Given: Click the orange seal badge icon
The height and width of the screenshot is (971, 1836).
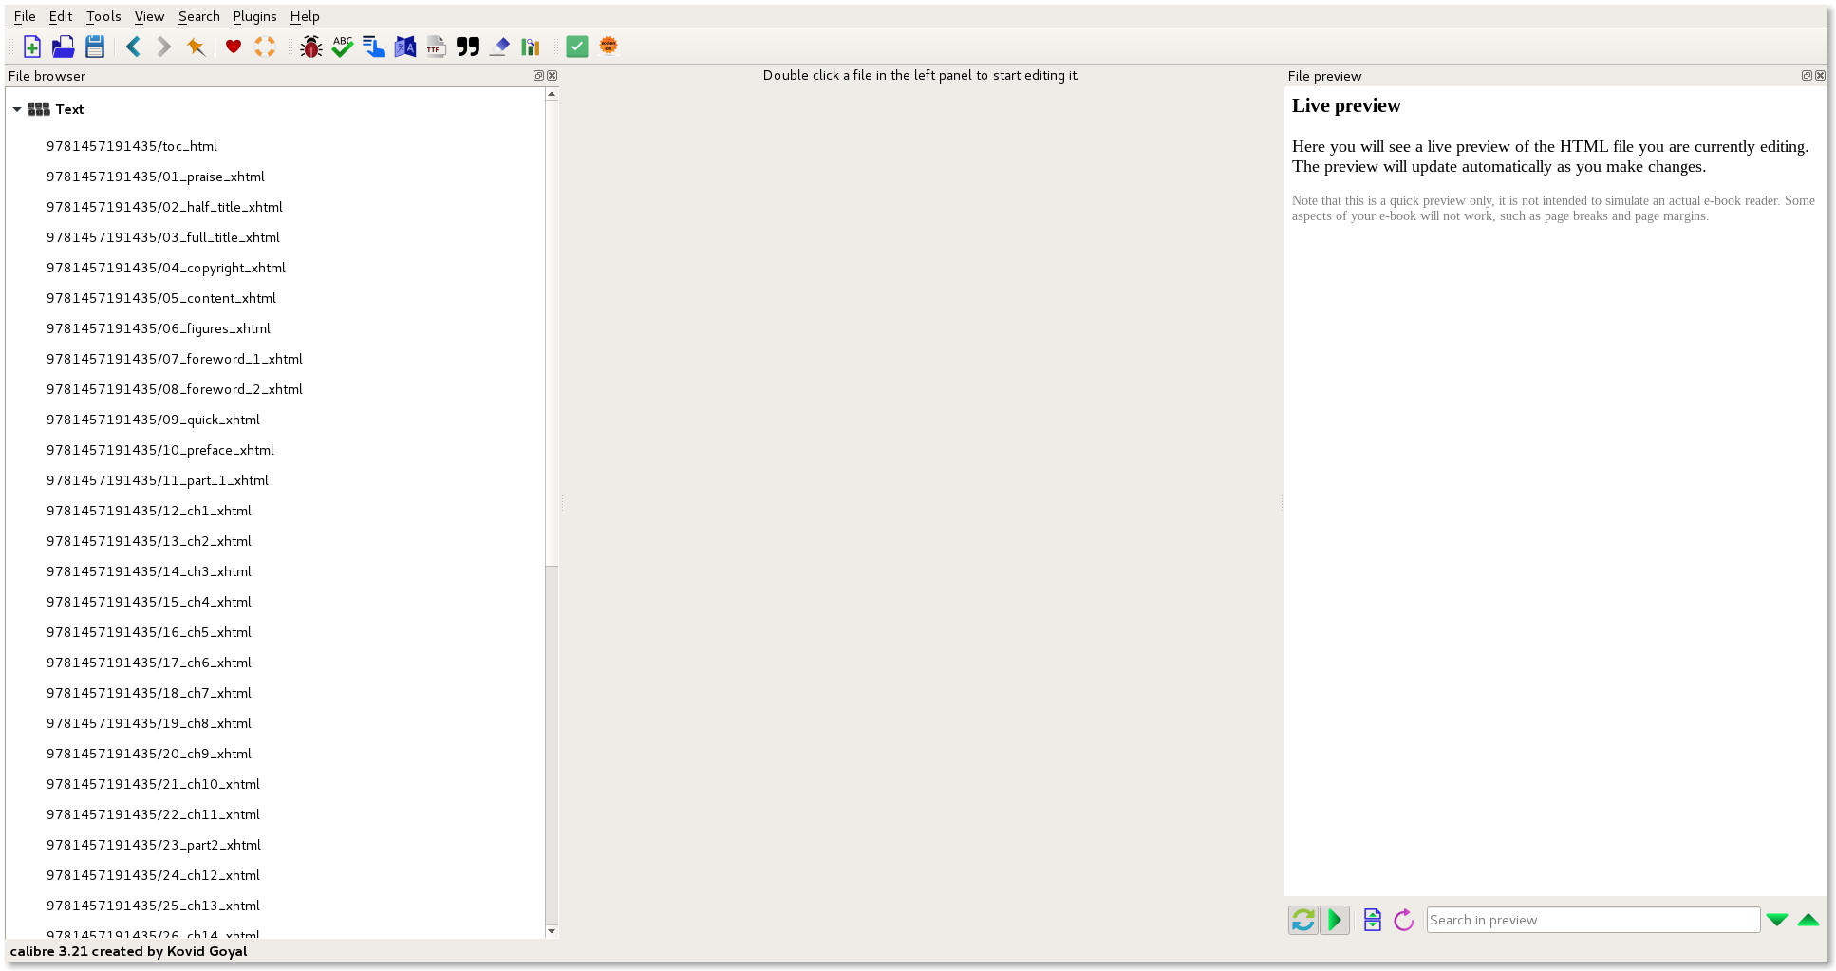Looking at the screenshot, I should [609, 47].
